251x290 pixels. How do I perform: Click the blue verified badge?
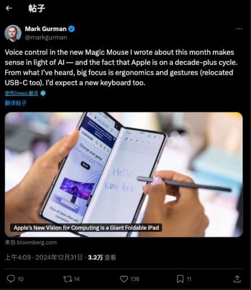71,29
